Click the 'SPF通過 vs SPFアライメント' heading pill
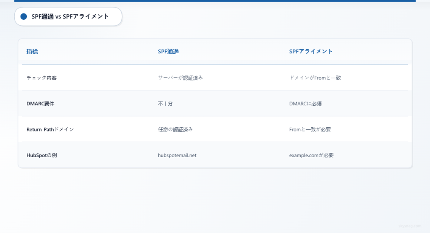 68,17
